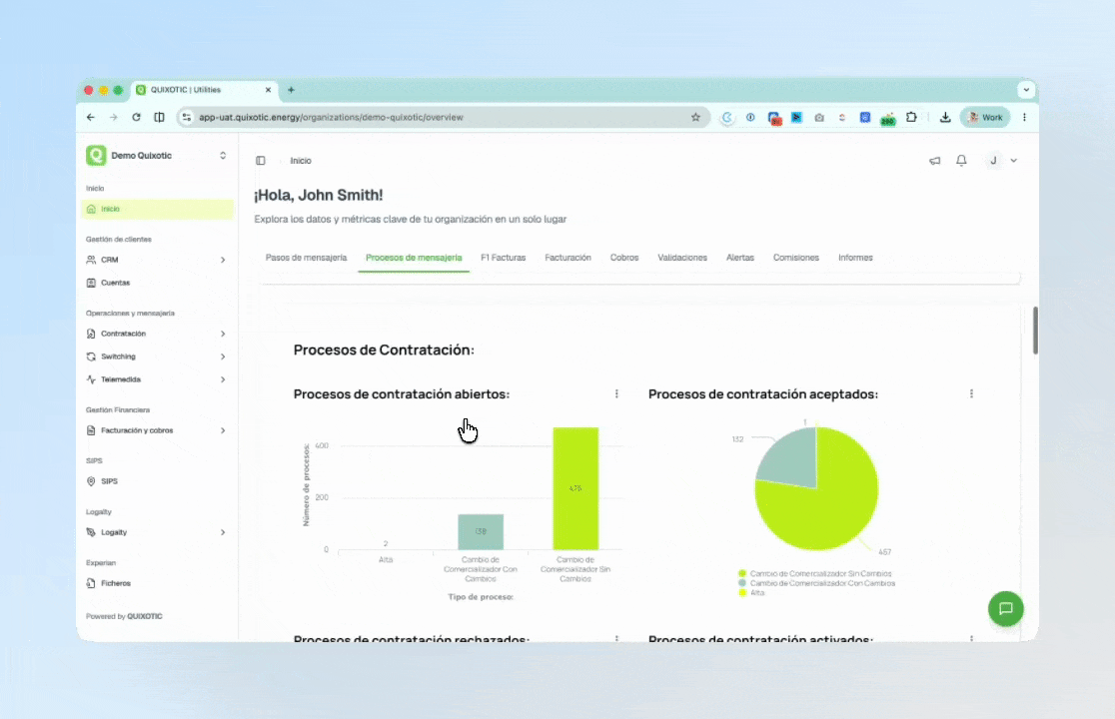Toggle the Alta legend entry
Viewport: 1115px width, 719px height.
pos(751,593)
